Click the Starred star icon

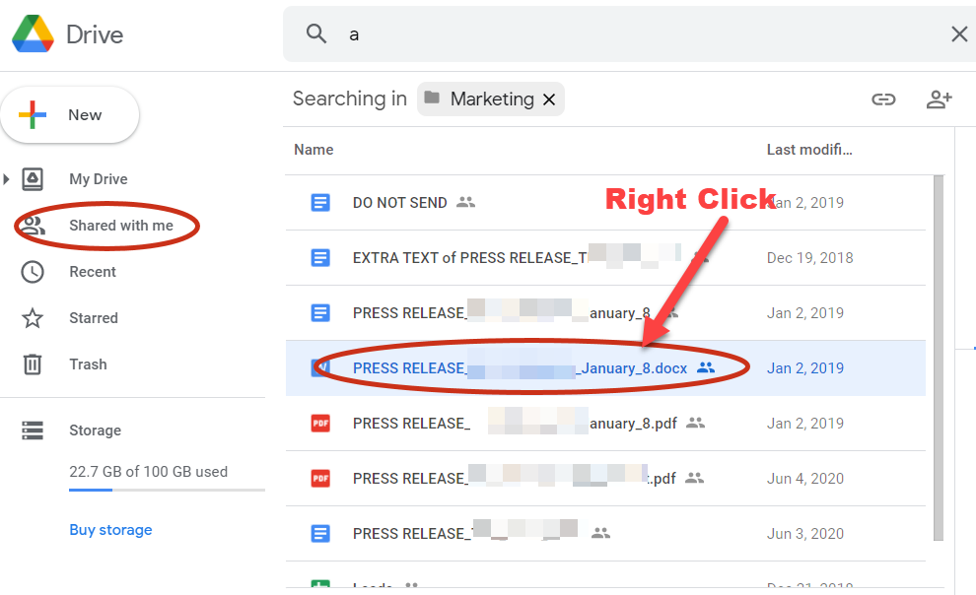click(x=32, y=317)
